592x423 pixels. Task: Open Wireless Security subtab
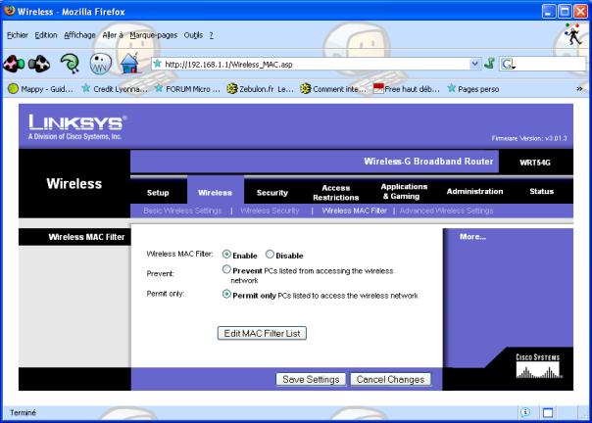pos(270,211)
